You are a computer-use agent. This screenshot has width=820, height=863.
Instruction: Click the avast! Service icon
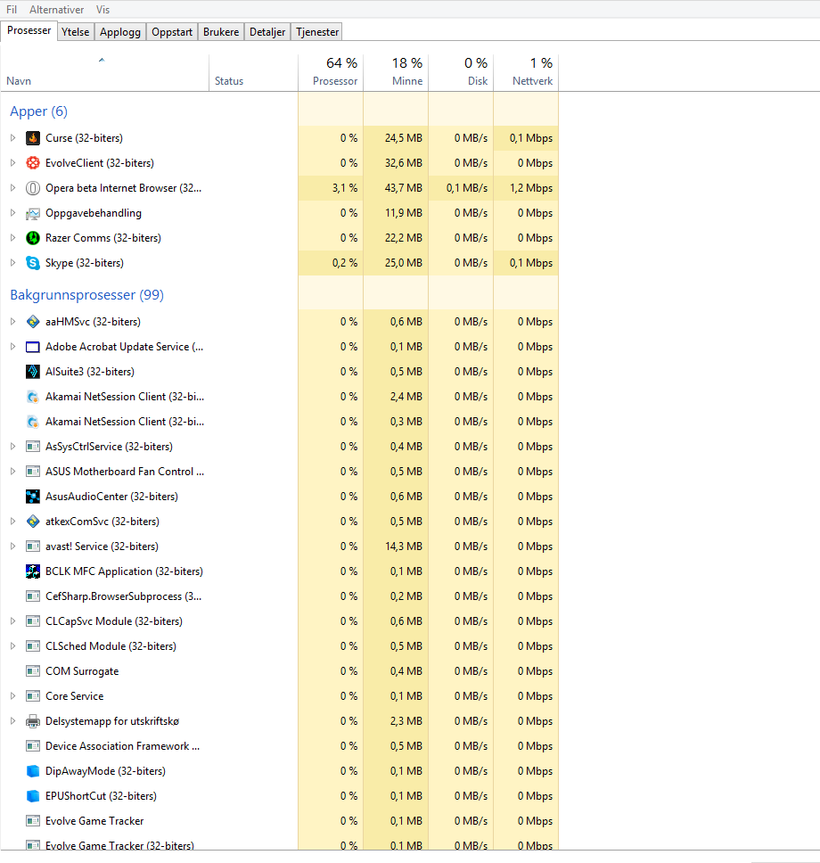[x=33, y=547]
